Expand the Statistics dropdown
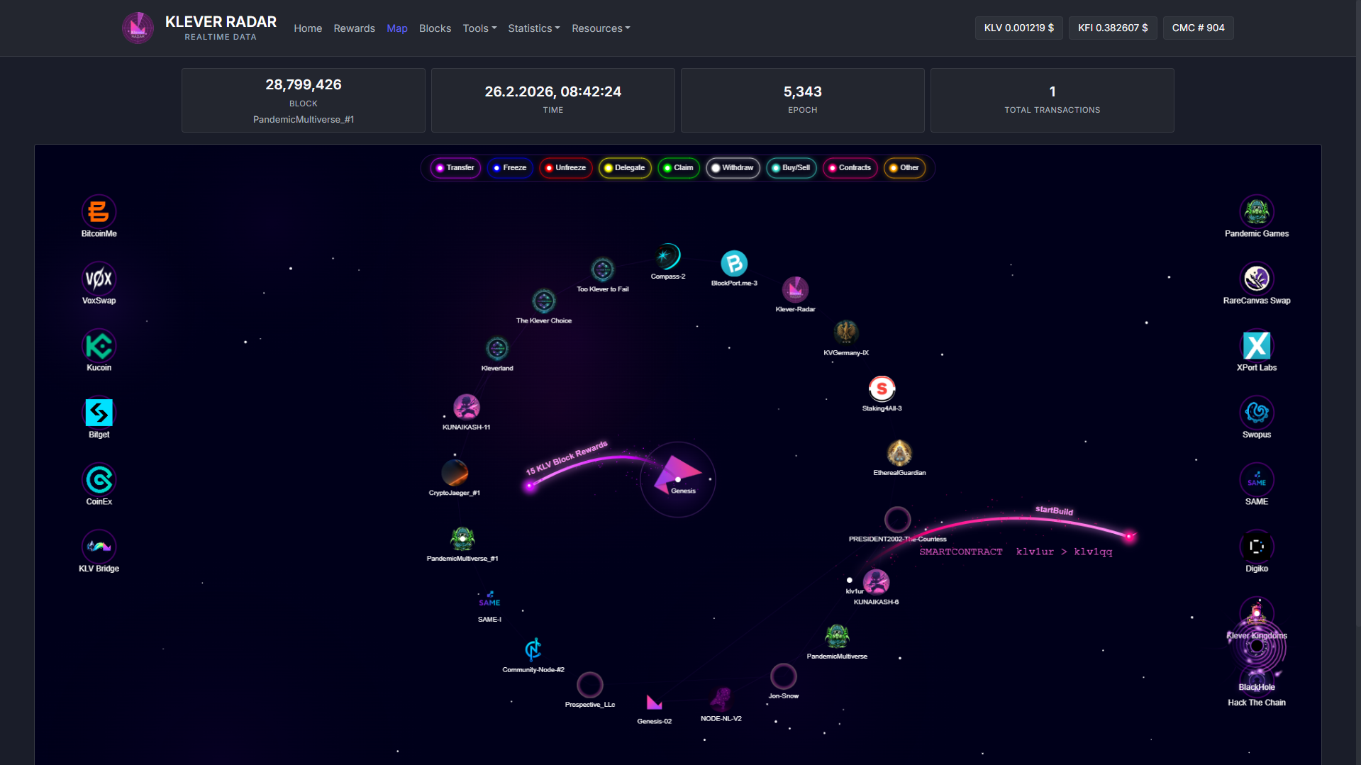The width and height of the screenshot is (1361, 765). pos(533,28)
